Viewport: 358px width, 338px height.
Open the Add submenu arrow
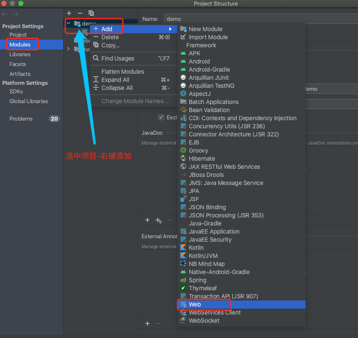pyautogui.click(x=170, y=29)
